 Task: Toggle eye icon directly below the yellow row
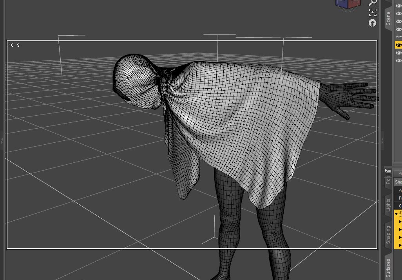pos(398,53)
